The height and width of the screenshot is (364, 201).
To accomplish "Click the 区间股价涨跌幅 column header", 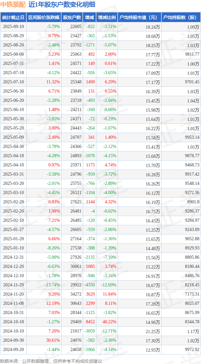I will click(44, 17).
